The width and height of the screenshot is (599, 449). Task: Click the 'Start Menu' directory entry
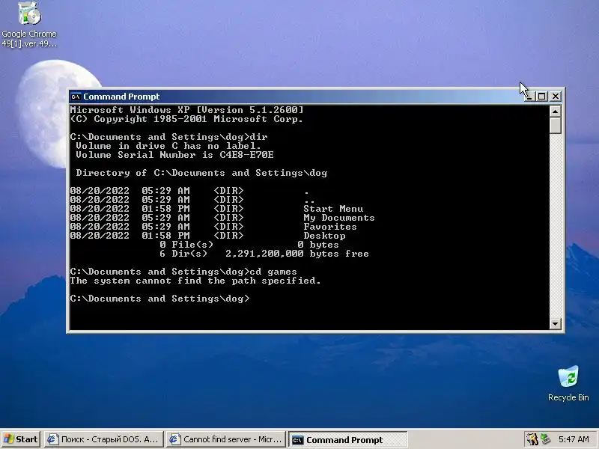(x=333, y=209)
